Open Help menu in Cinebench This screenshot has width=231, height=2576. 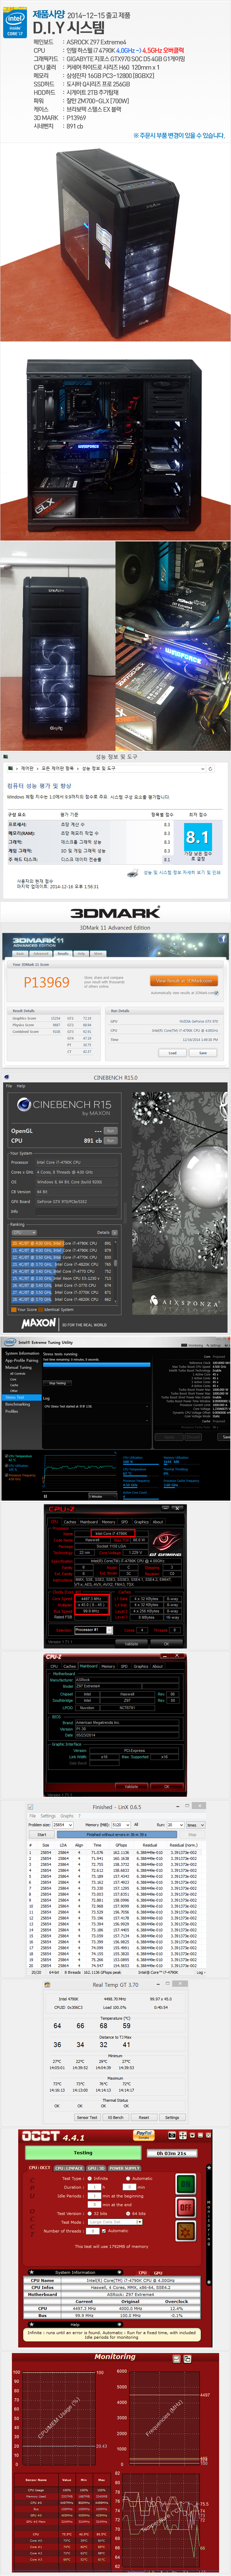21,1086
